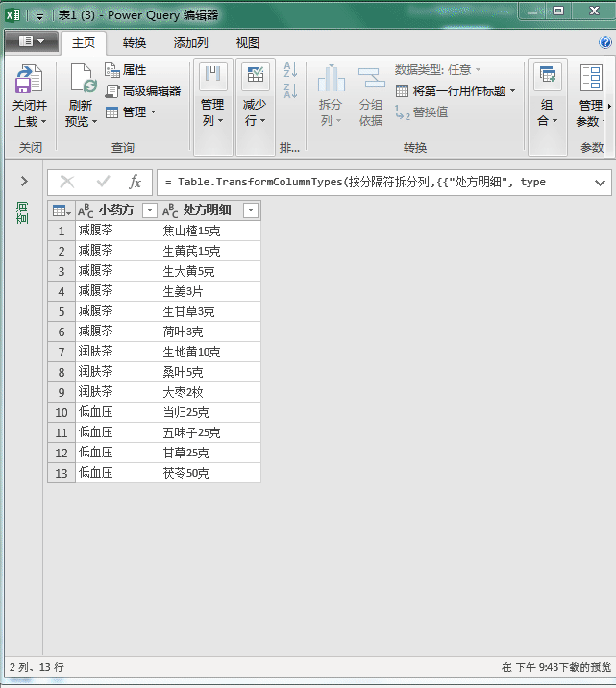
Task: Click the ABC type icon of 小药方 column
Action: (86, 210)
